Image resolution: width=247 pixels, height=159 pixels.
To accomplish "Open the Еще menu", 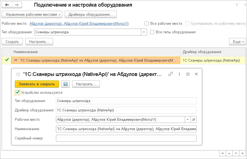I will point(237,42).
